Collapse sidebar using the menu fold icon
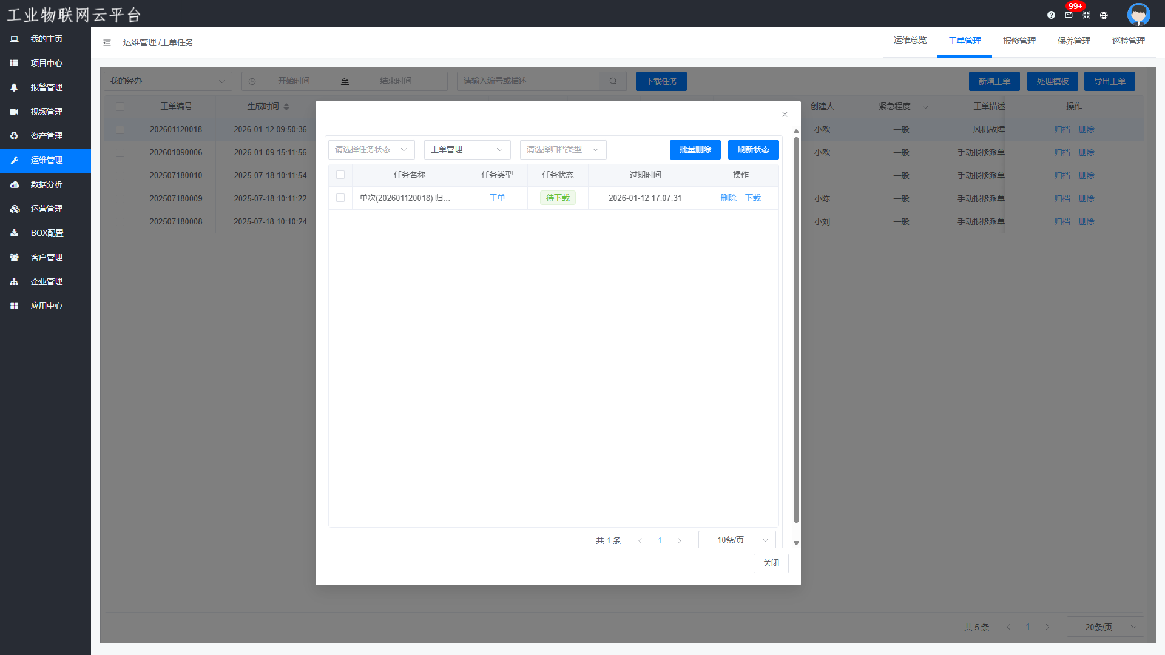The height and width of the screenshot is (655, 1165). 107,42
